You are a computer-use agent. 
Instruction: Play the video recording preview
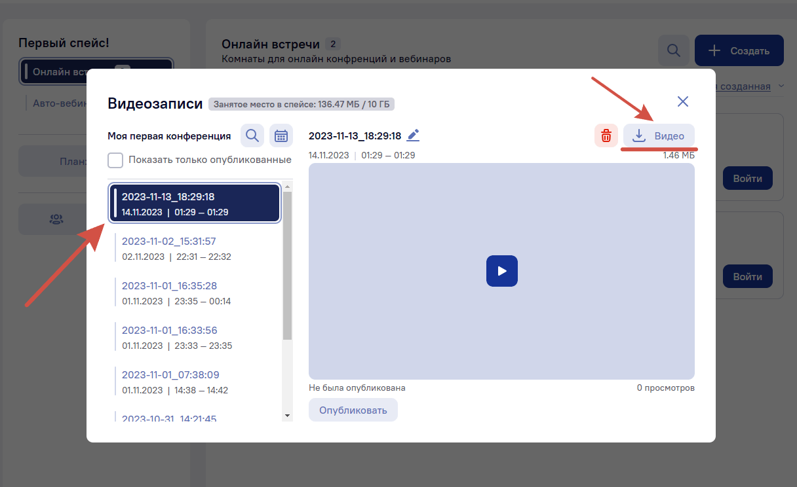click(x=501, y=270)
